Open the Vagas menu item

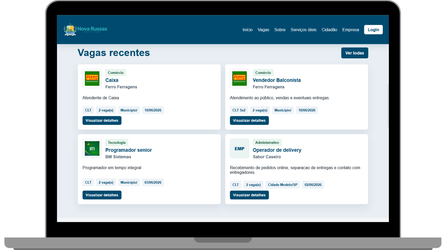pos(263,30)
